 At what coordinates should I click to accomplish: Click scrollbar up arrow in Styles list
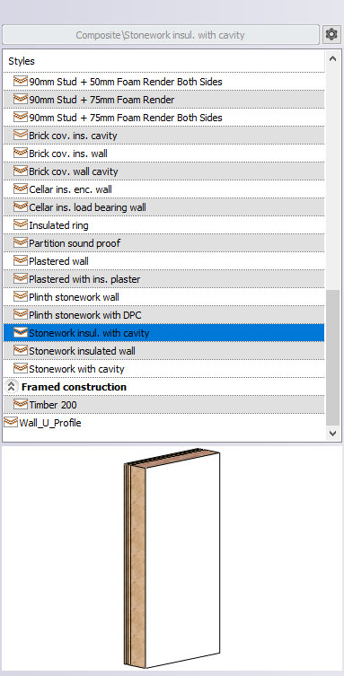tap(332, 58)
